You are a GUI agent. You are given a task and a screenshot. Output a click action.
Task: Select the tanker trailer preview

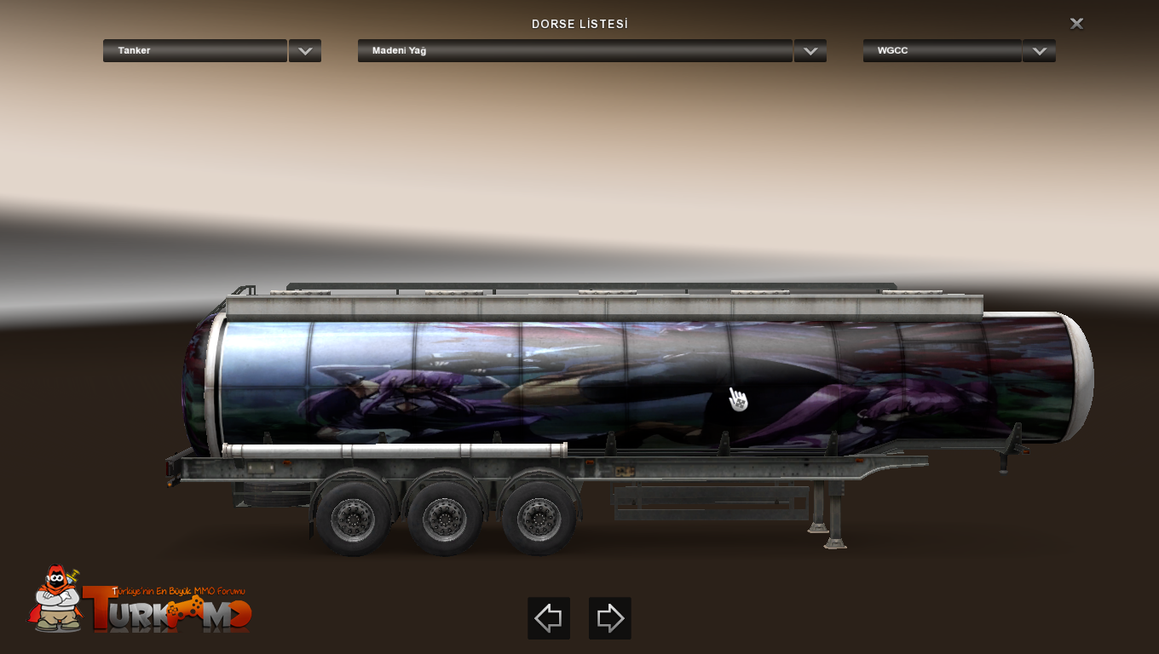point(631,417)
